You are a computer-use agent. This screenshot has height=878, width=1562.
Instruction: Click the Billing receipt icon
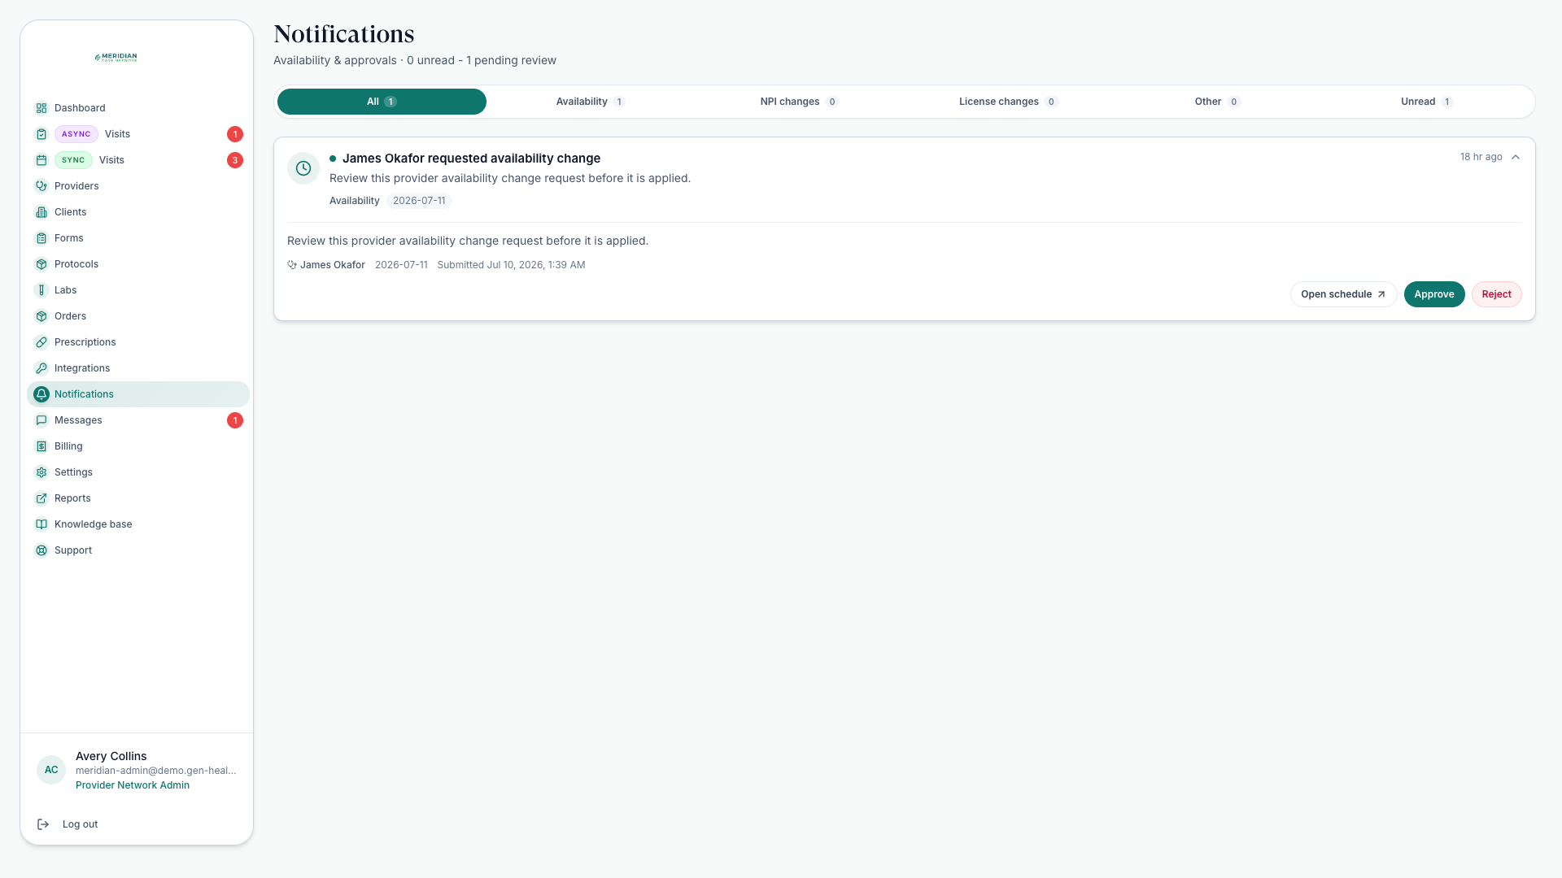(41, 446)
